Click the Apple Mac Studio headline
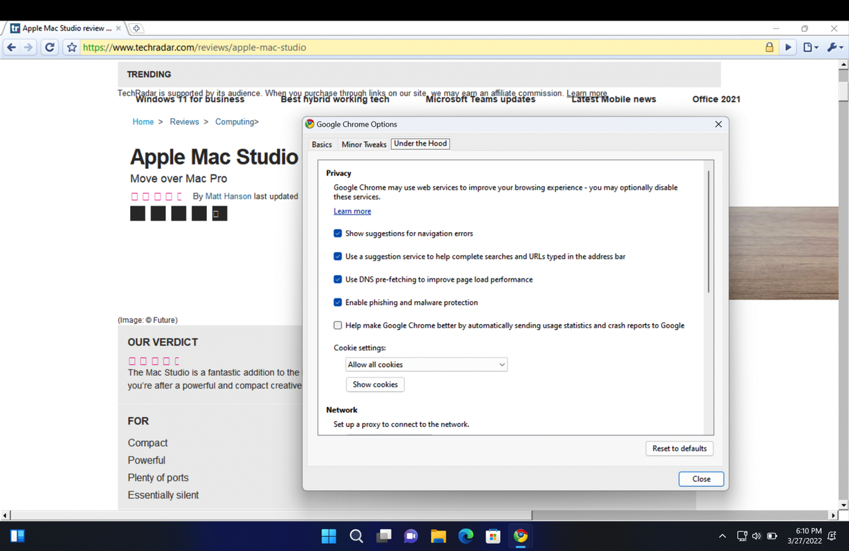Image resolution: width=849 pixels, height=551 pixels. click(214, 157)
